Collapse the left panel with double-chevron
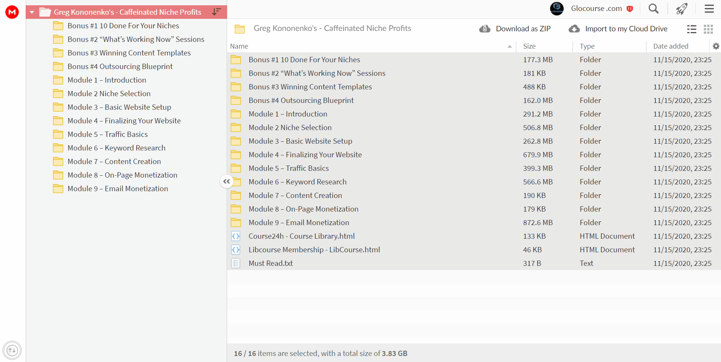Image resolution: width=721 pixels, height=362 pixels. pyautogui.click(x=226, y=181)
